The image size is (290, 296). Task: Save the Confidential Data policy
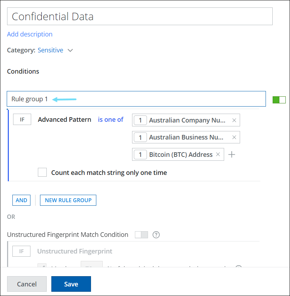pyautogui.click(x=71, y=284)
